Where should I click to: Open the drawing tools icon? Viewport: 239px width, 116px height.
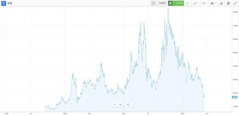[x=221, y=3]
